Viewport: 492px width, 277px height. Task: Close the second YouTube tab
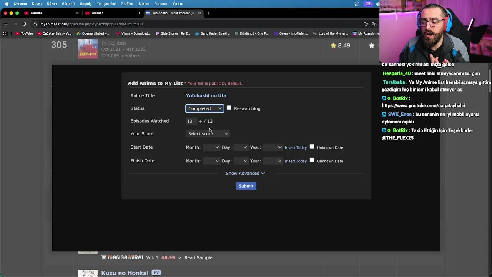(138, 13)
